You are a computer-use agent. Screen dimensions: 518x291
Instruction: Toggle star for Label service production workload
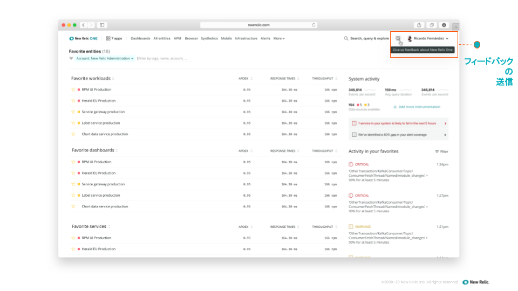pos(73,123)
